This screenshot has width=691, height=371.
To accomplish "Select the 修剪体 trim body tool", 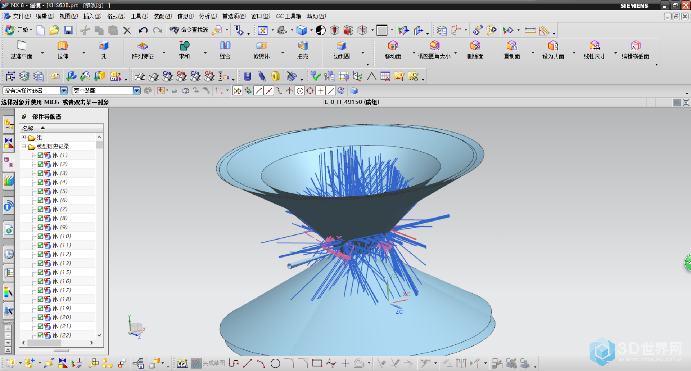I will coord(262,50).
